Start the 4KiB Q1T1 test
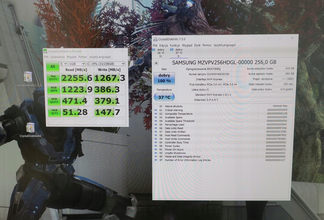324x220 pixels. 54,112
